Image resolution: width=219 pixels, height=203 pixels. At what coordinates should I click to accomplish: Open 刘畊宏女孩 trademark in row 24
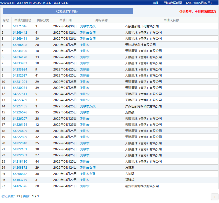pyautogui.click(x=88, y=168)
